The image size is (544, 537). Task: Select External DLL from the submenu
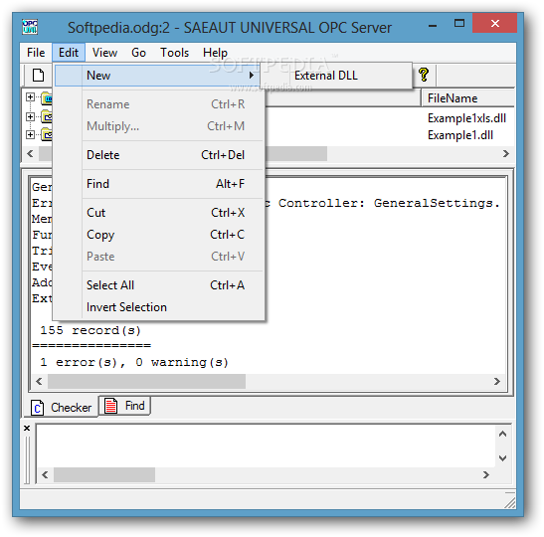[336, 76]
